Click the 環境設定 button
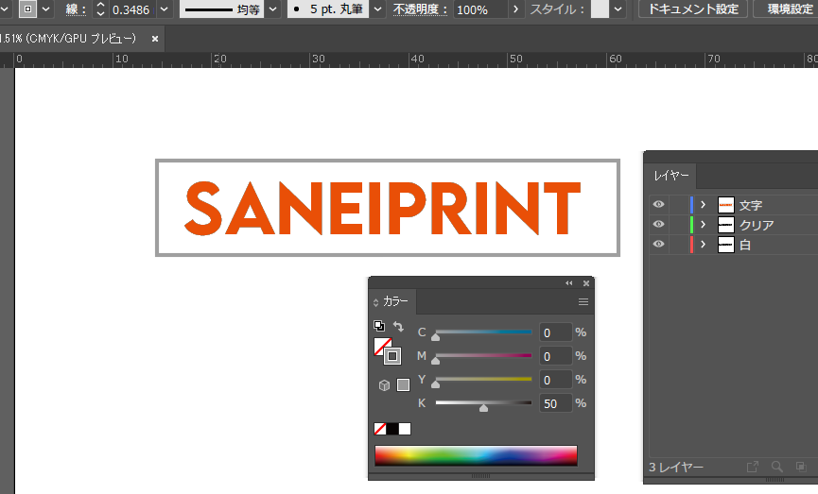818x494 pixels. coord(788,9)
